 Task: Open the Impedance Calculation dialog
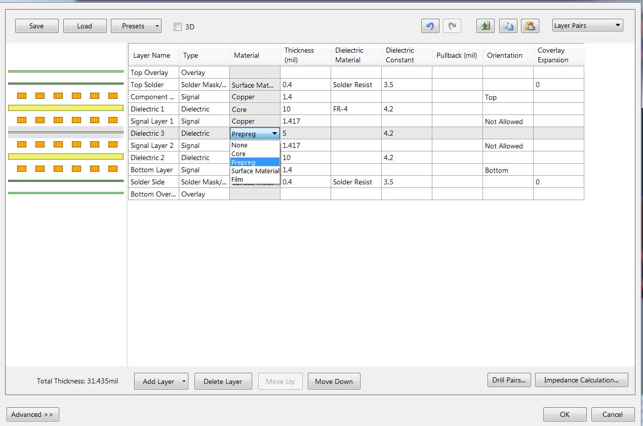point(581,380)
